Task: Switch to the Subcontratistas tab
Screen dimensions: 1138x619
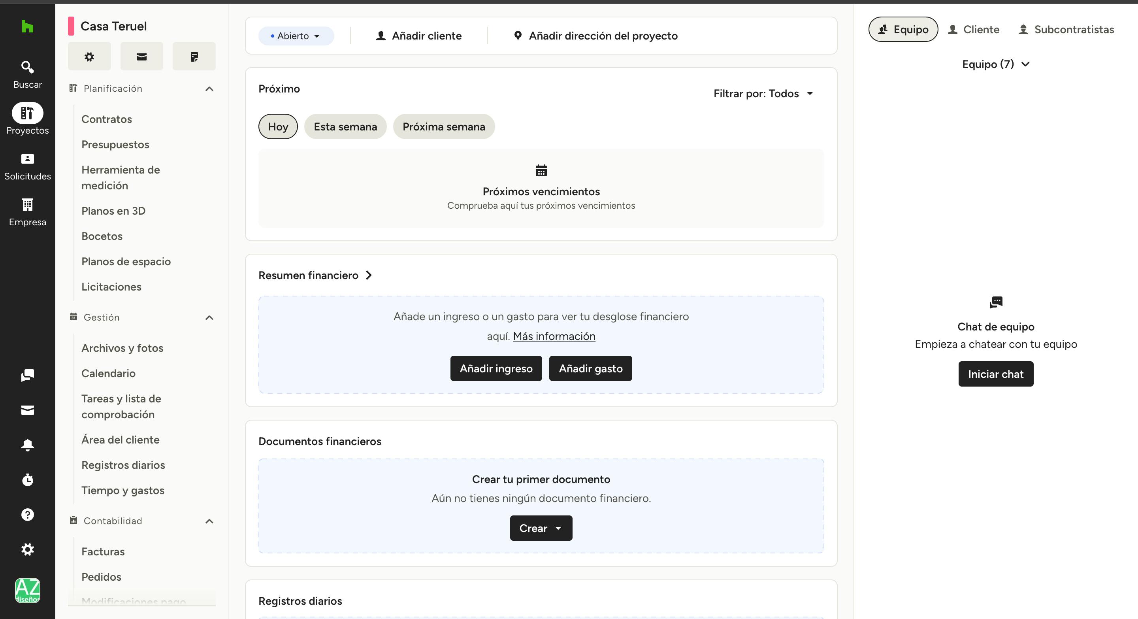Action: (x=1066, y=30)
